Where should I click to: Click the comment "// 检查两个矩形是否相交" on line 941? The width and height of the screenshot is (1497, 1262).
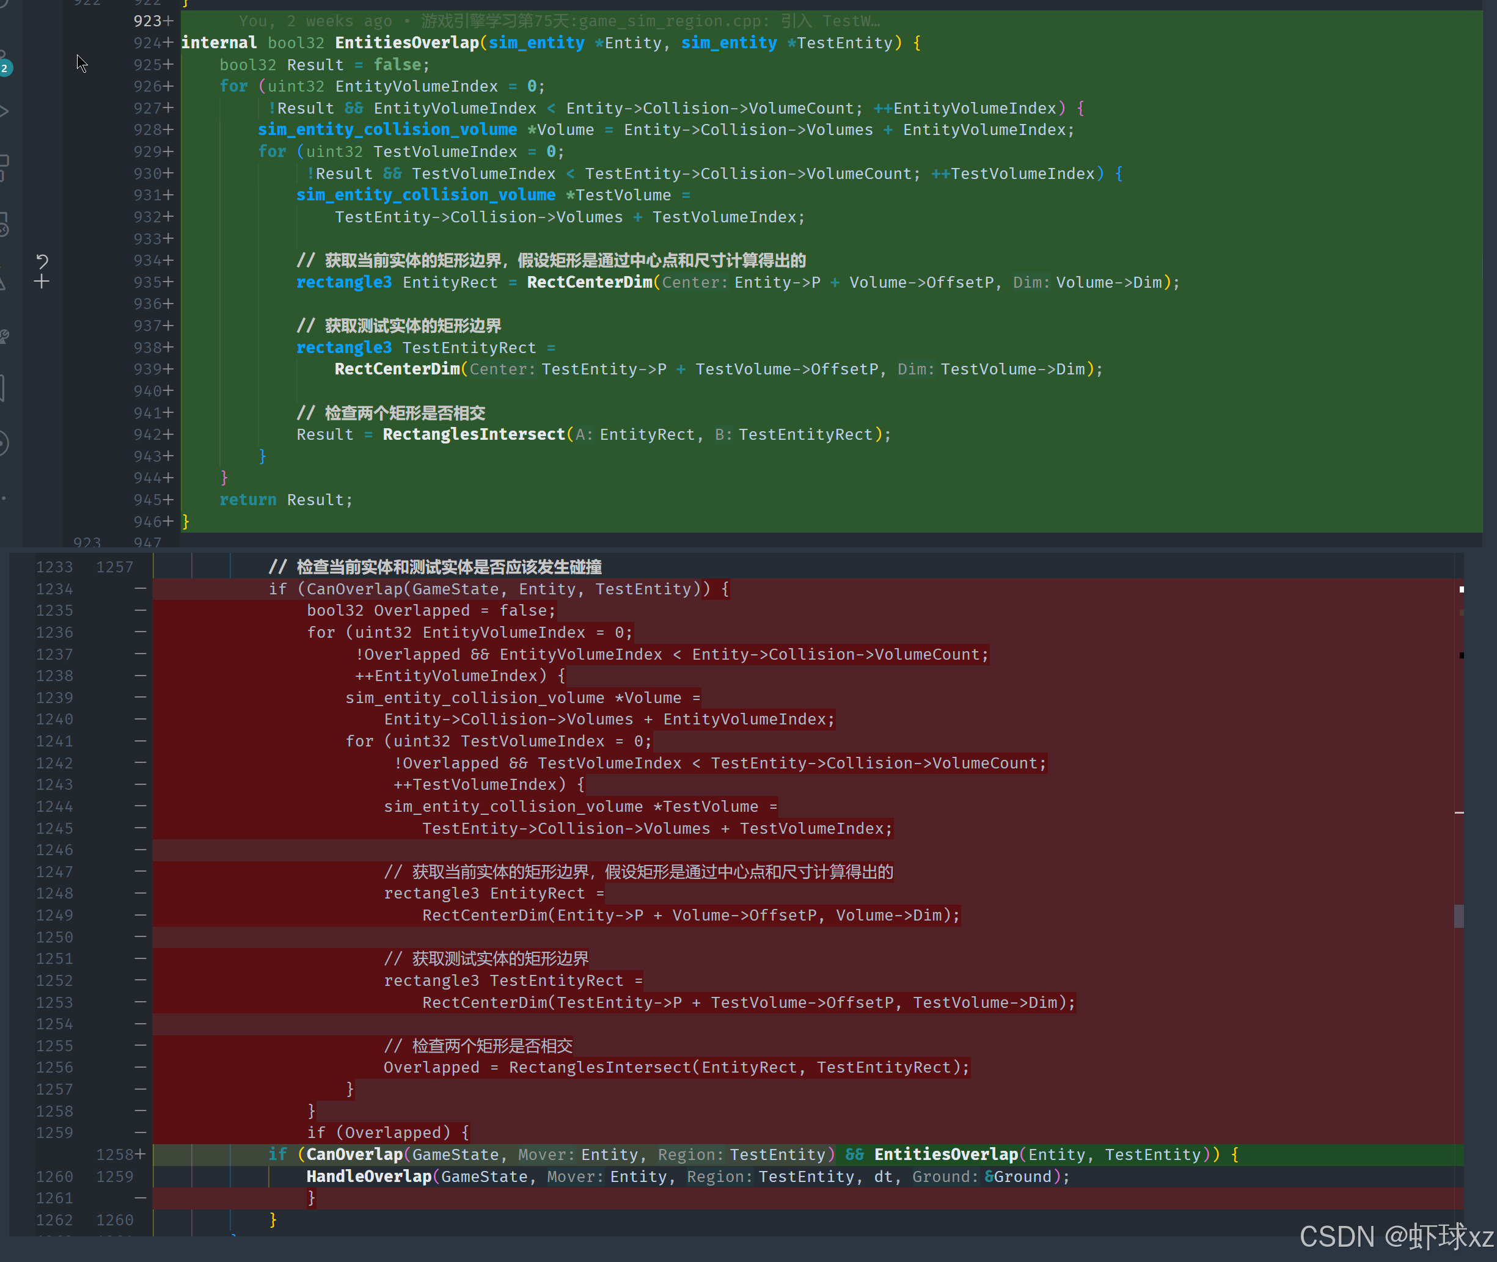(390, 414)
